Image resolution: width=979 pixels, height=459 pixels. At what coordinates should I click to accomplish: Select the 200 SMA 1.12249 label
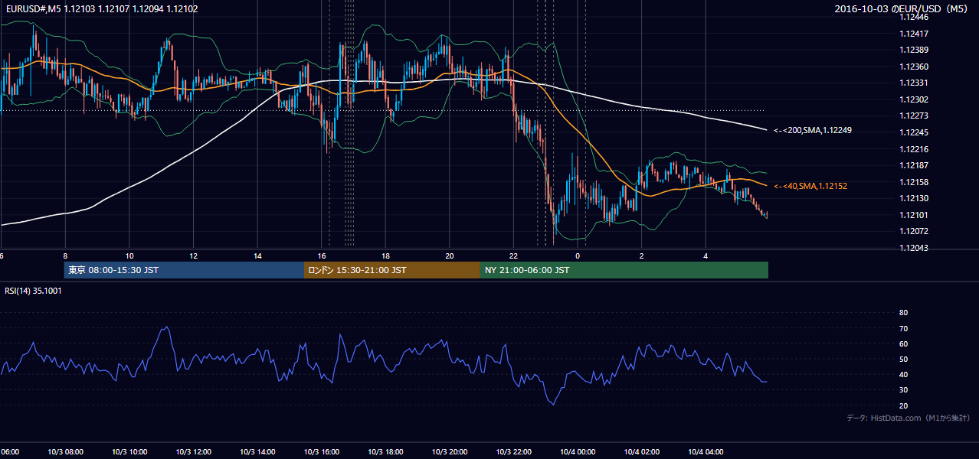tap(813, 130)
